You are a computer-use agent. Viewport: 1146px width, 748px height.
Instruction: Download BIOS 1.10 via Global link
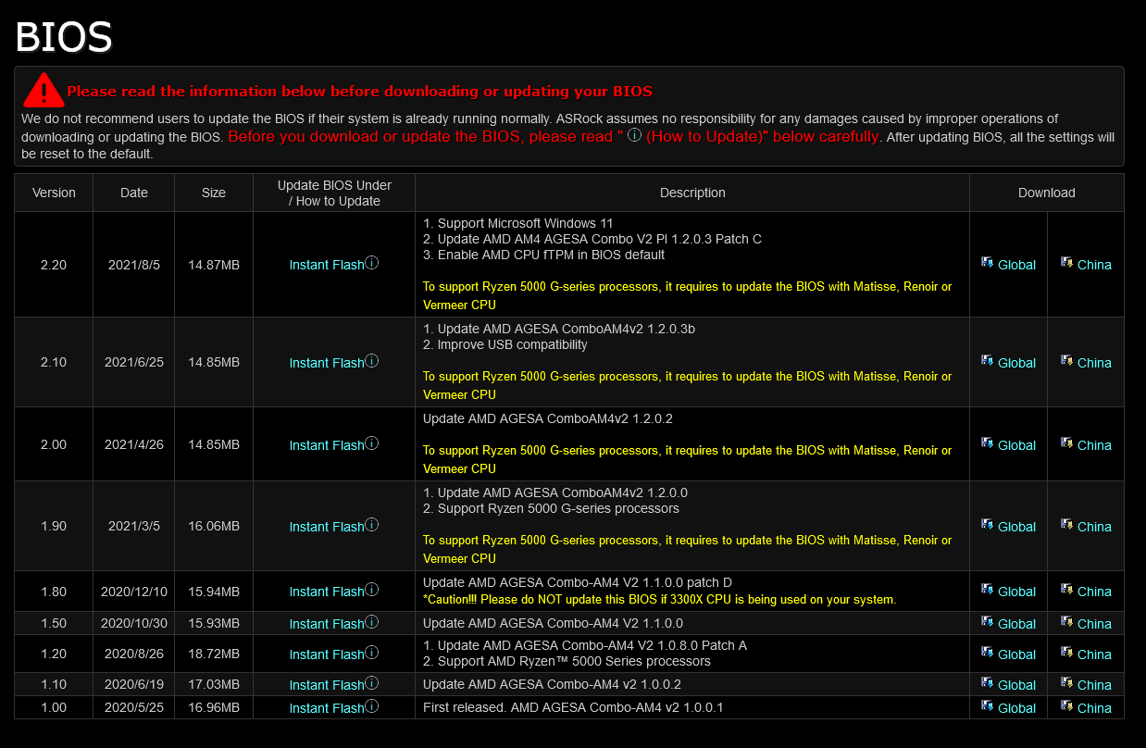click(1016, 685)
